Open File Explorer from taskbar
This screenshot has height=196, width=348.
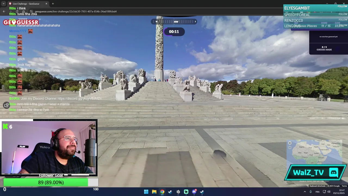154,192
